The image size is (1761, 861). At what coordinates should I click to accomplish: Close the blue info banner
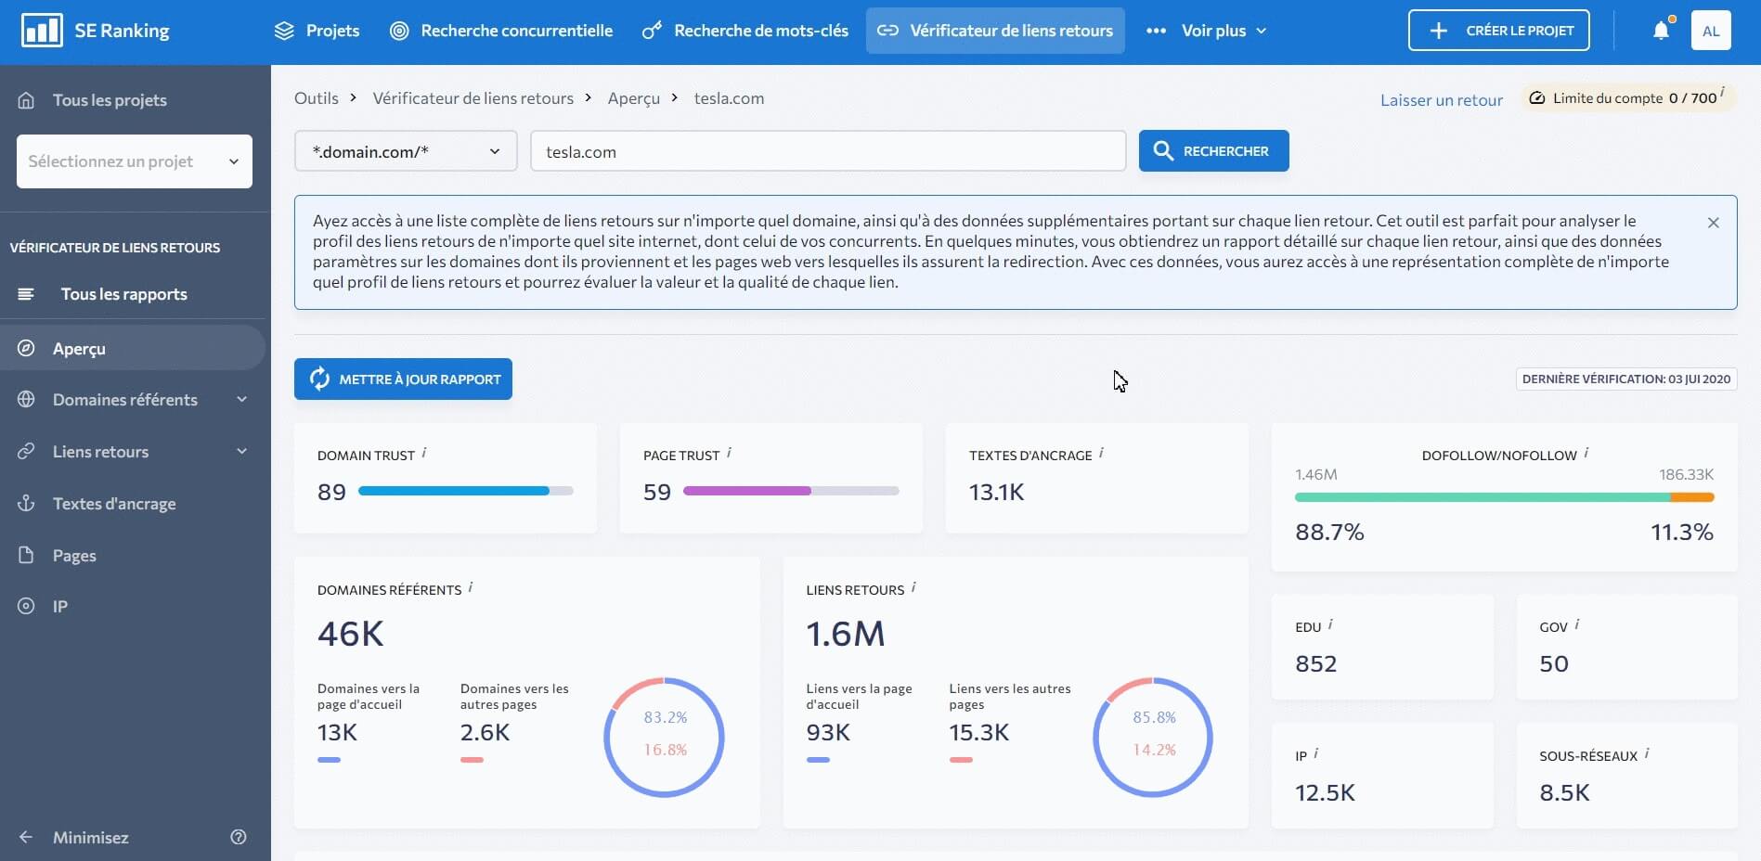(x=1714, y=223)
